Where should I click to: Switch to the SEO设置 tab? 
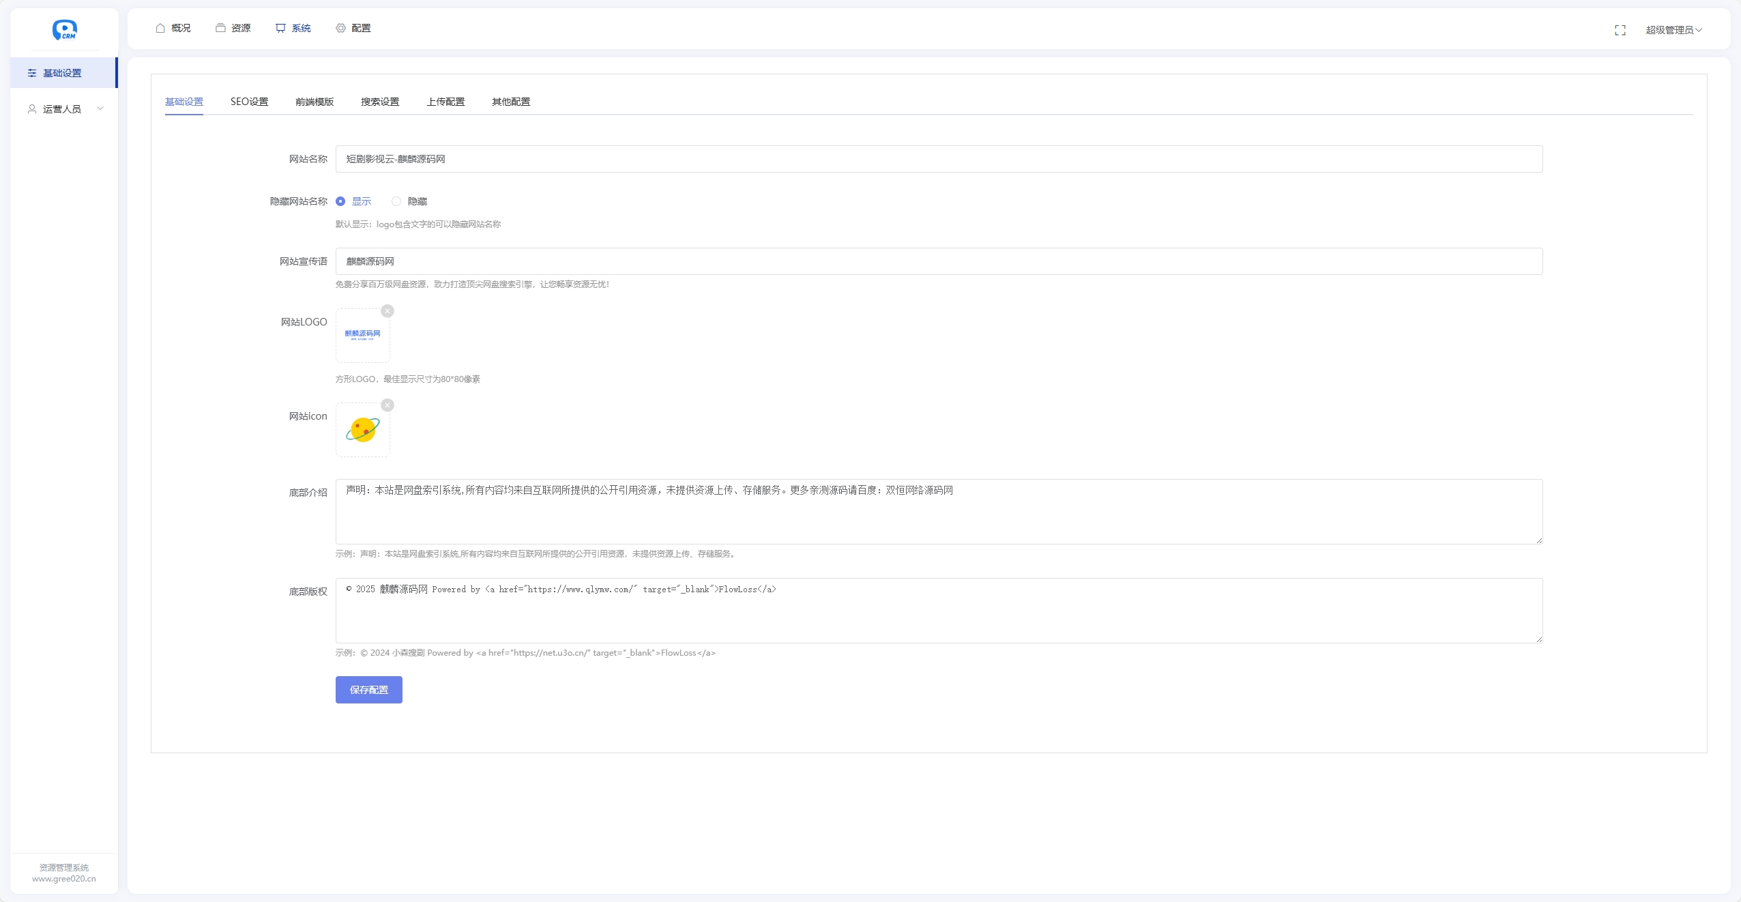point(249,102)
